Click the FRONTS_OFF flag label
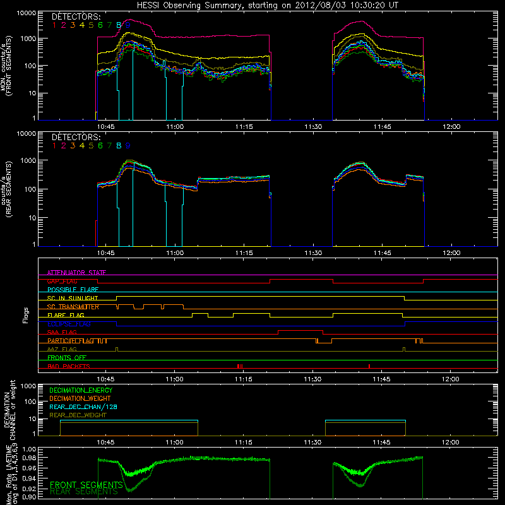Viewport: 505px width, 505px height. coord(67,358)
